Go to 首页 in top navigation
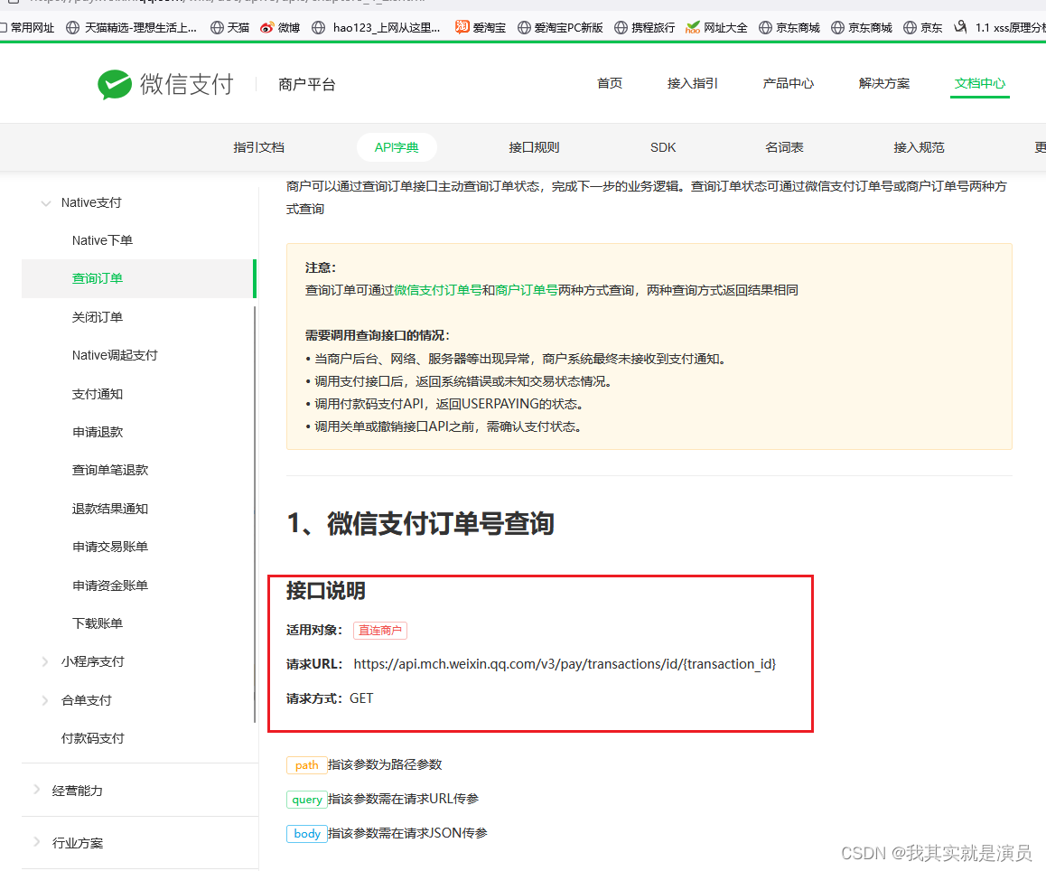 coord(609,83)
